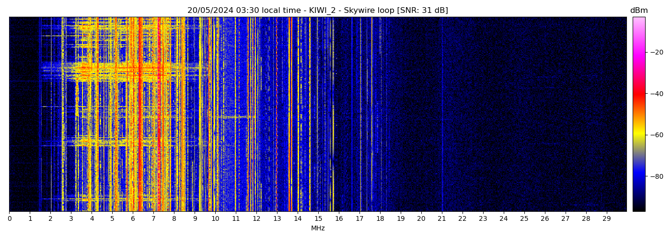Click the plot title text at top
Image resolution: width=671 pixels, height=239 pixels.
pos(317,11)
